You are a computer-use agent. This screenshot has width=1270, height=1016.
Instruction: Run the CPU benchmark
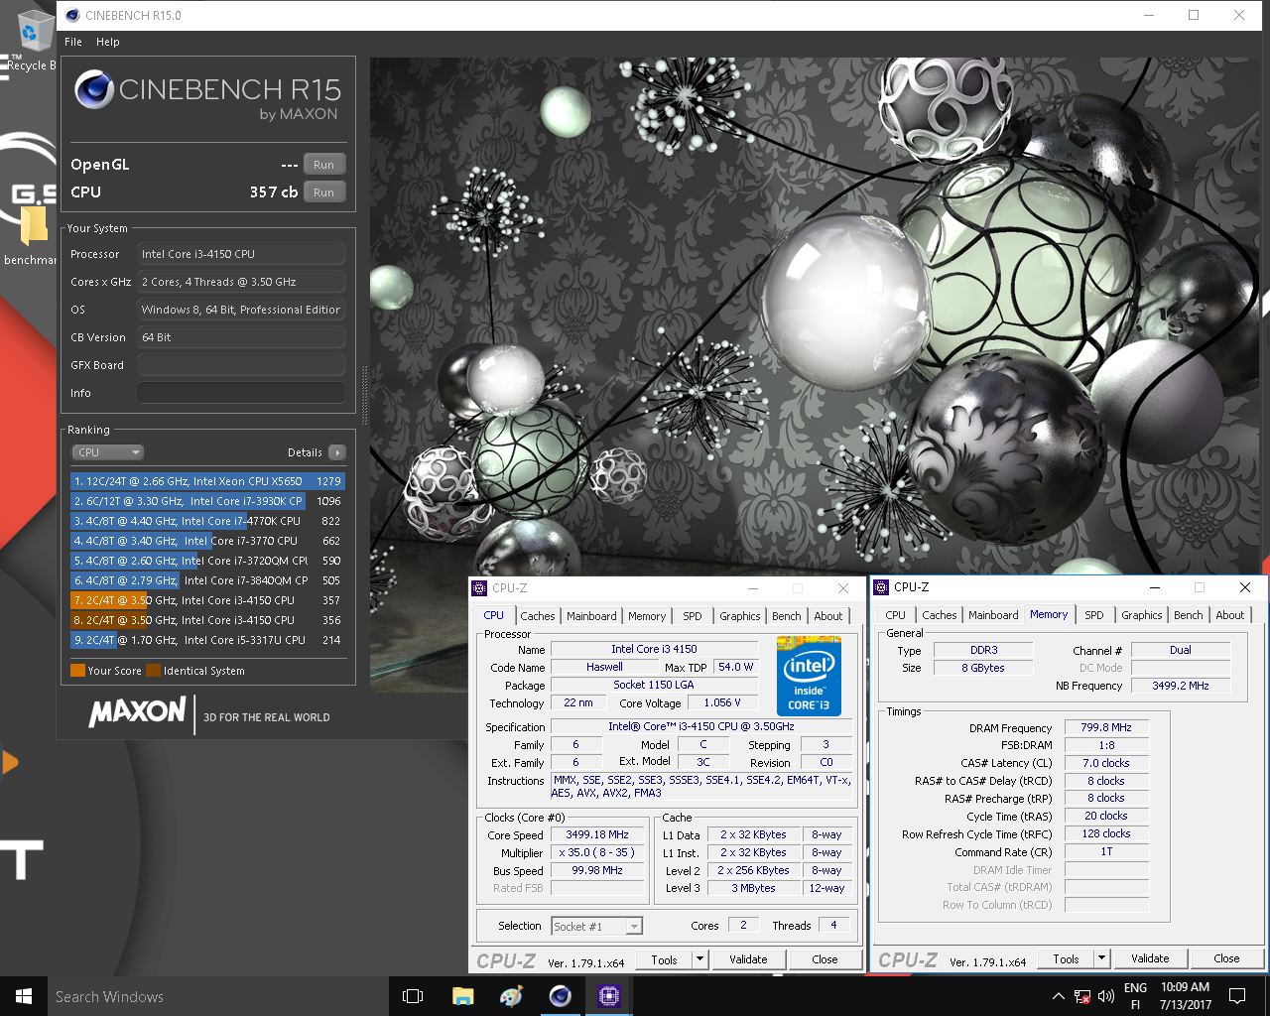click(x=324, y=192)
